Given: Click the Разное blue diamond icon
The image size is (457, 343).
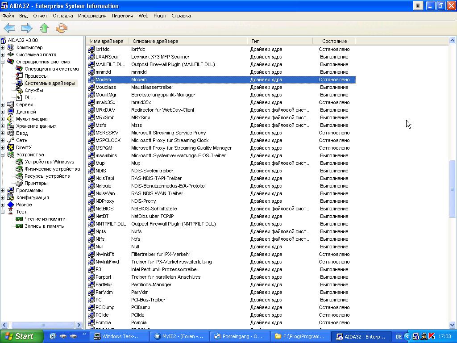Looking at the screenshot, I should (x=11, y=205).
